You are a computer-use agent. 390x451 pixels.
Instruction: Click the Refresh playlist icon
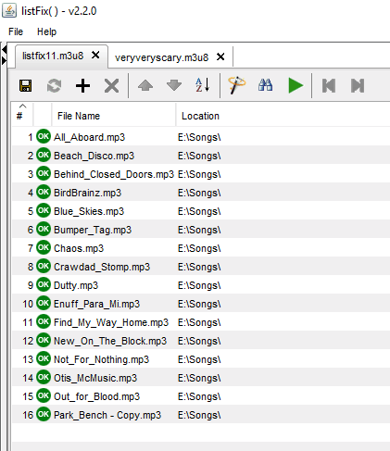click(x=54, y=85)
